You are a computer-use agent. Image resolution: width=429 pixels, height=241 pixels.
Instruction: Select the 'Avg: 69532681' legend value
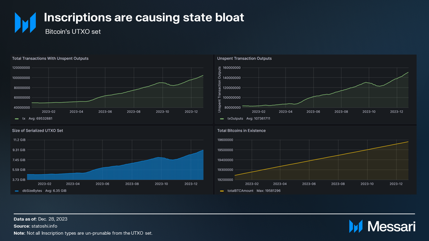tap(41, 118)
